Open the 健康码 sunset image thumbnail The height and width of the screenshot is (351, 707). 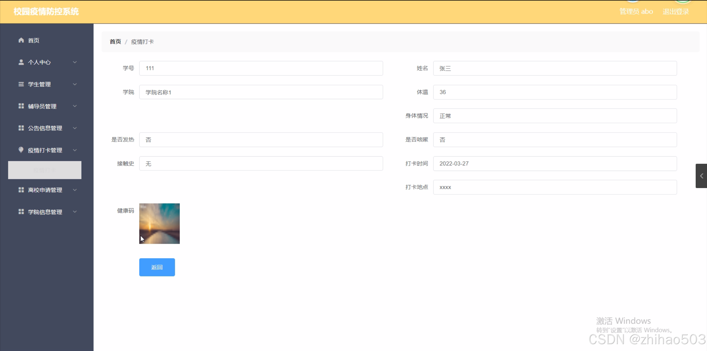[x=159, y=223]
